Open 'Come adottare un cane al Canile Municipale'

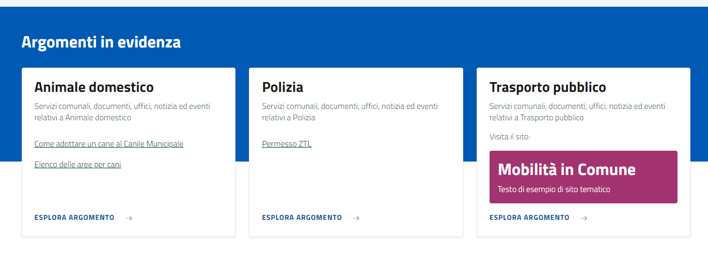108,144
